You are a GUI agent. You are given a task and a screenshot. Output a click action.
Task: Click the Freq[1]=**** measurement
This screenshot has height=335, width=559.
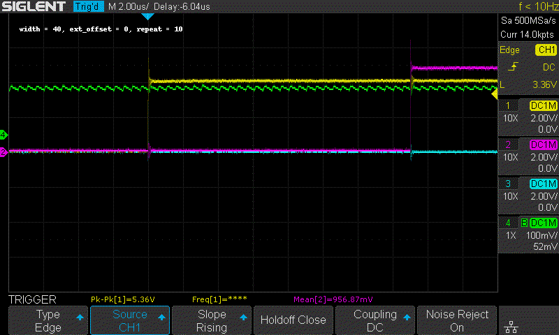(219, 299)
